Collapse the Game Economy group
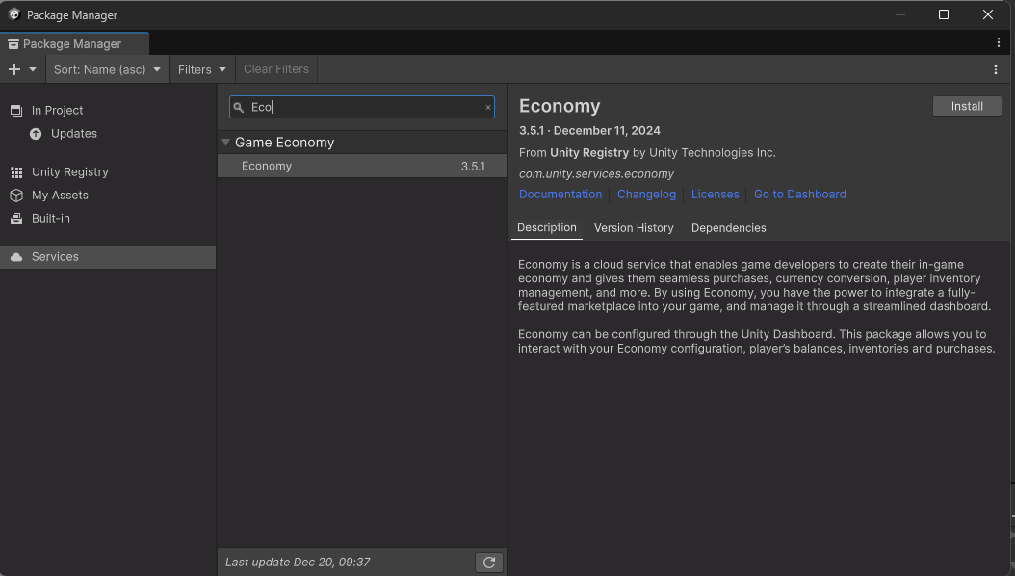This screenshot has height=576, width=1015. tap(226, 142)
